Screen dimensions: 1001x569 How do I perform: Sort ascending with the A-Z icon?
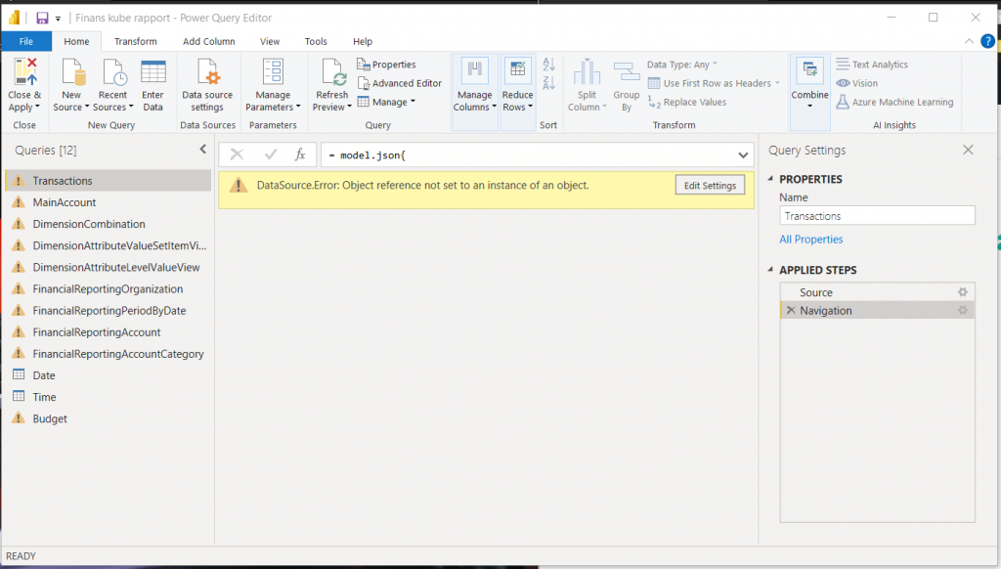pos(549,64)
